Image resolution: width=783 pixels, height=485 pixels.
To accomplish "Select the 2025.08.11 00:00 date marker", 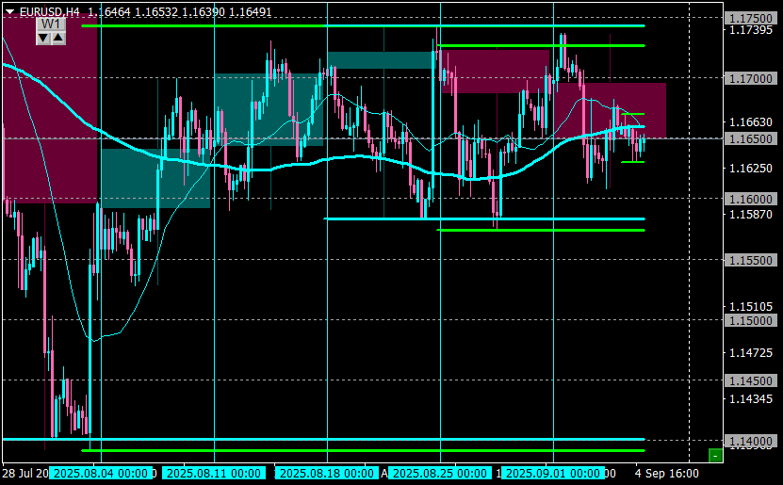I will pos(214,473).
